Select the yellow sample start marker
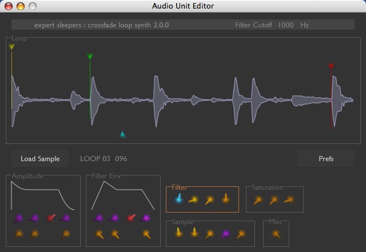Viewport: 366px width, 252px height. coord(11,47)
